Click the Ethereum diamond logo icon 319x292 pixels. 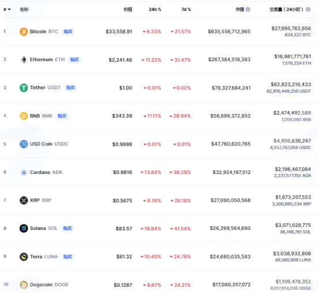click(x=24, y=60)
